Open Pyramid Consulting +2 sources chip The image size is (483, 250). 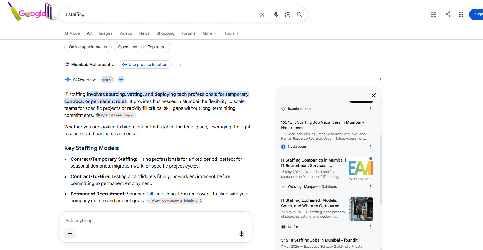pyautogui.click(x=115, y=115)
